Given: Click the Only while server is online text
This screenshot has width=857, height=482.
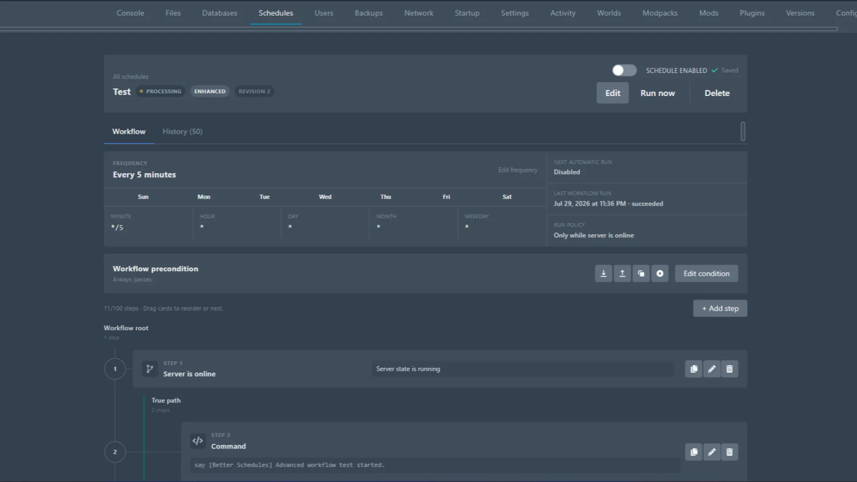Looking at the screenshot, I should coord(594,235).
